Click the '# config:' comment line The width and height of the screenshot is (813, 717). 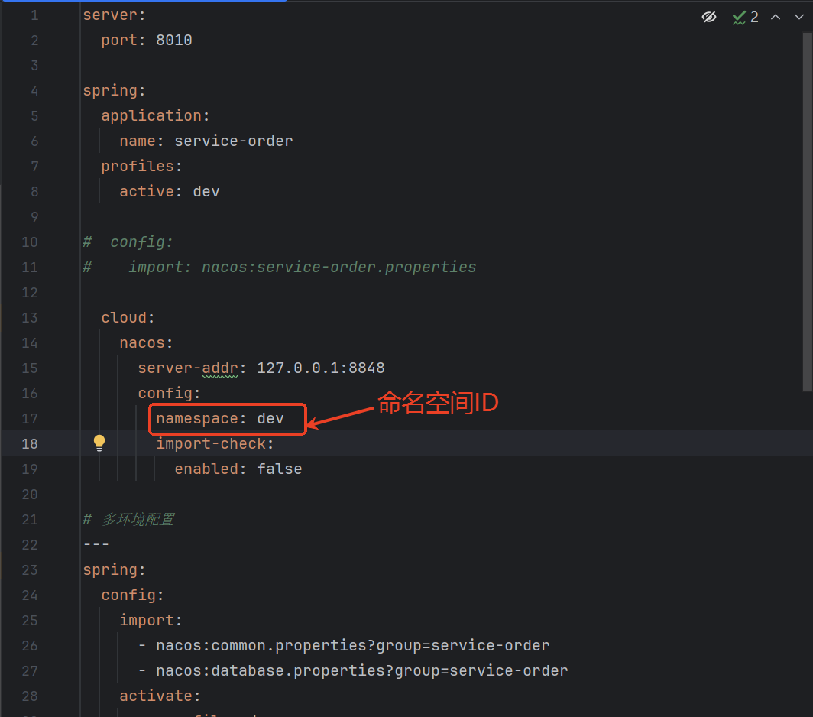[128, 242]
